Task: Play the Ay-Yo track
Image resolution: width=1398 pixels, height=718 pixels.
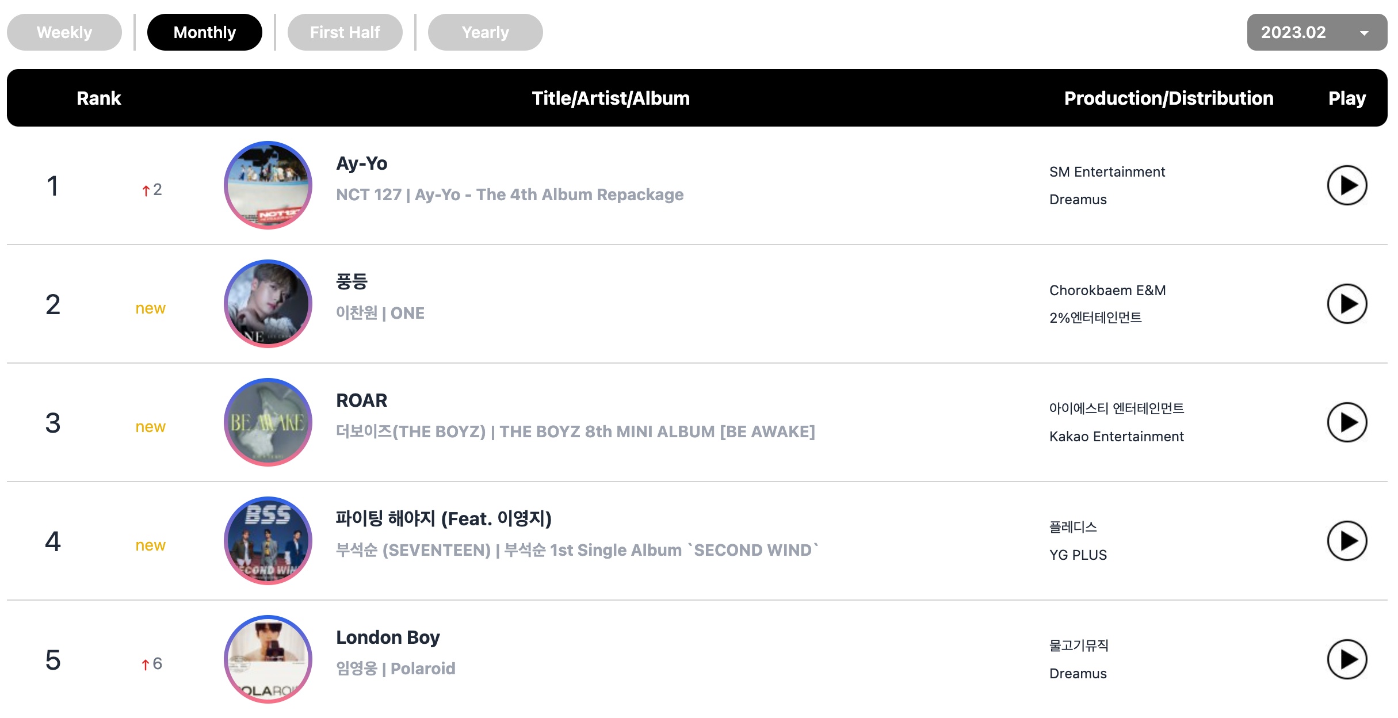Action: [x=1347, y=185]
